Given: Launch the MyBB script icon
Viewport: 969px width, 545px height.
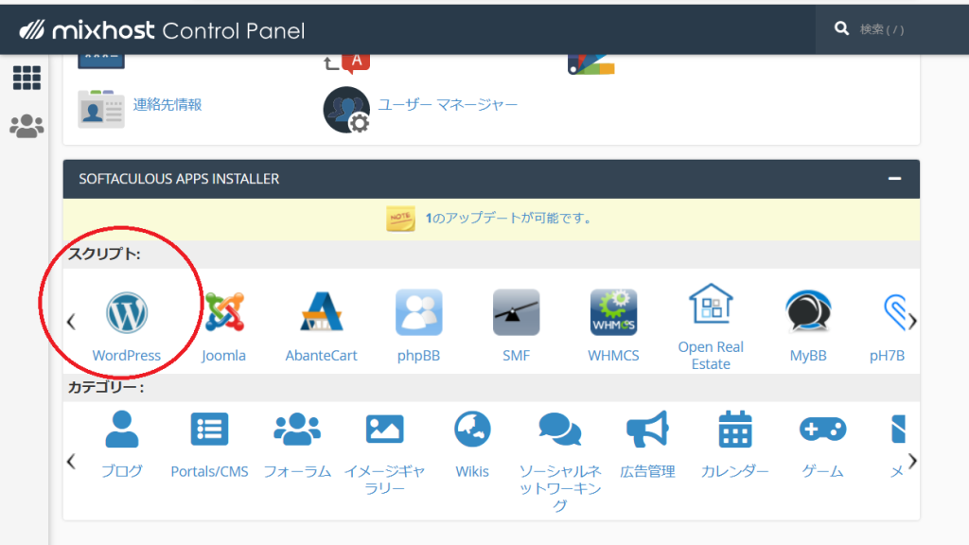Looking at the screenshot, I should [x=808, y=313].
